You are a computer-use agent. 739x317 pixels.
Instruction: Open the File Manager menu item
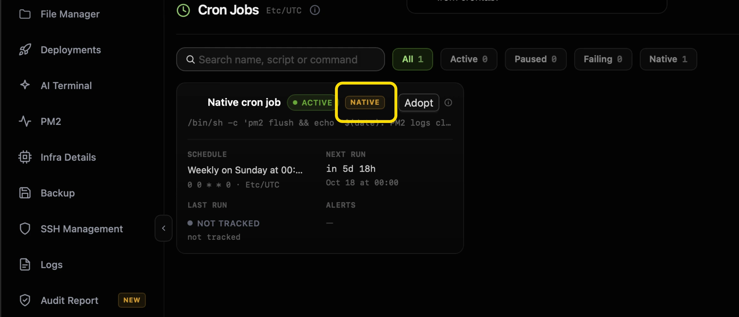(x=70, y=14)
